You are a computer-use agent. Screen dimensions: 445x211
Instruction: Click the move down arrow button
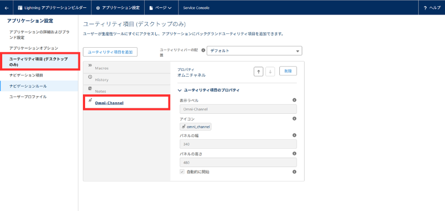coord(270,72)
